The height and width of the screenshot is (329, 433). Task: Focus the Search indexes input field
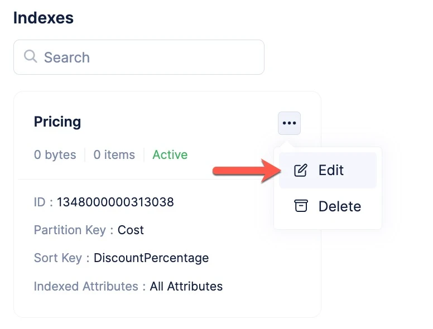139,57
